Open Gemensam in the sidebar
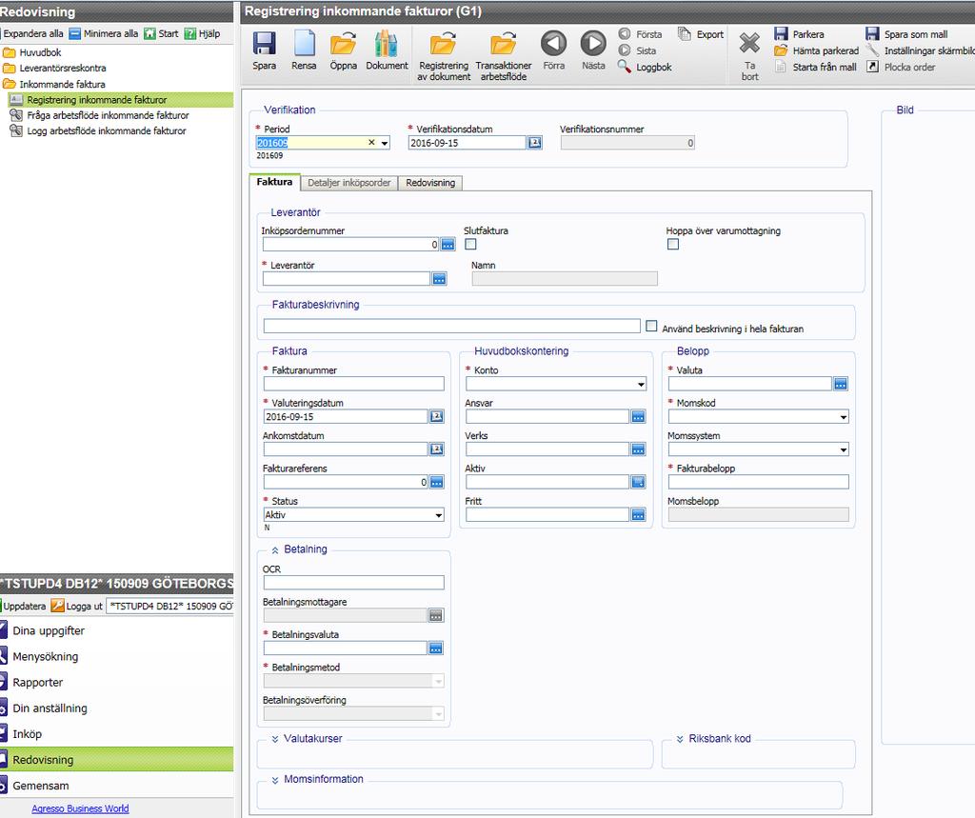The height and width of the screenshot is (818, 975). pyautogui.click(x=40, y=786)
